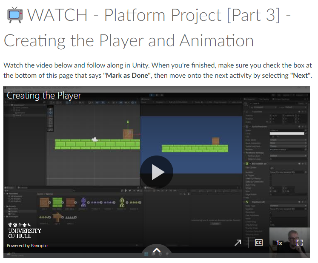The width and height of the screenshot is (318, 263).
Task: Open the Body Type dropdown in Rigidbody 2D
Action: (288, 205)
